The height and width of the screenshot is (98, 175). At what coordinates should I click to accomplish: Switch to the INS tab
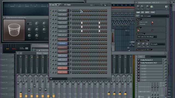pos(142,12)
